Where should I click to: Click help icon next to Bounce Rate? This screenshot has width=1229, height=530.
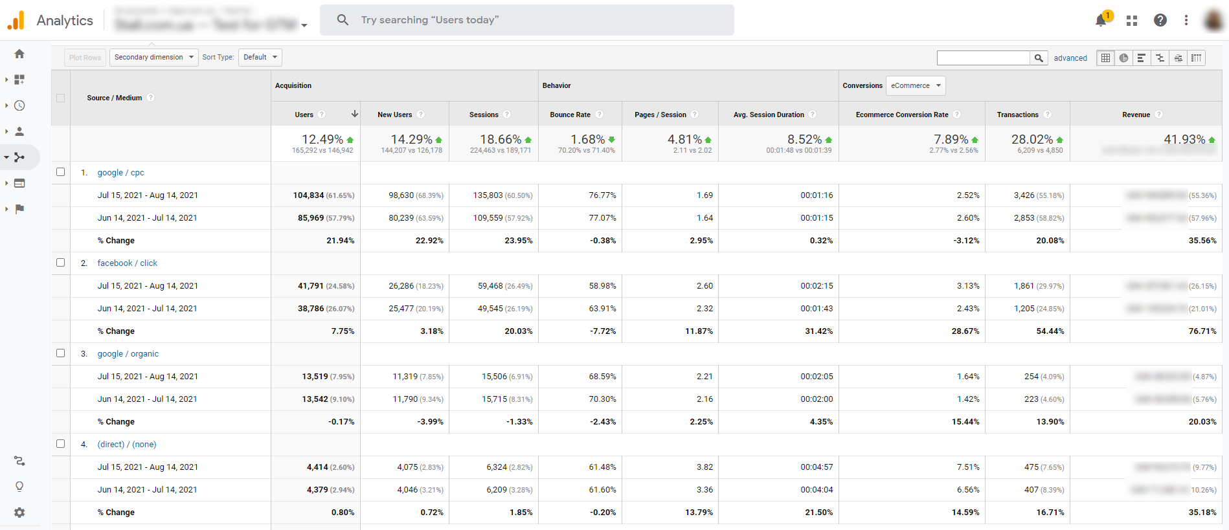click(x=599, y=115)
